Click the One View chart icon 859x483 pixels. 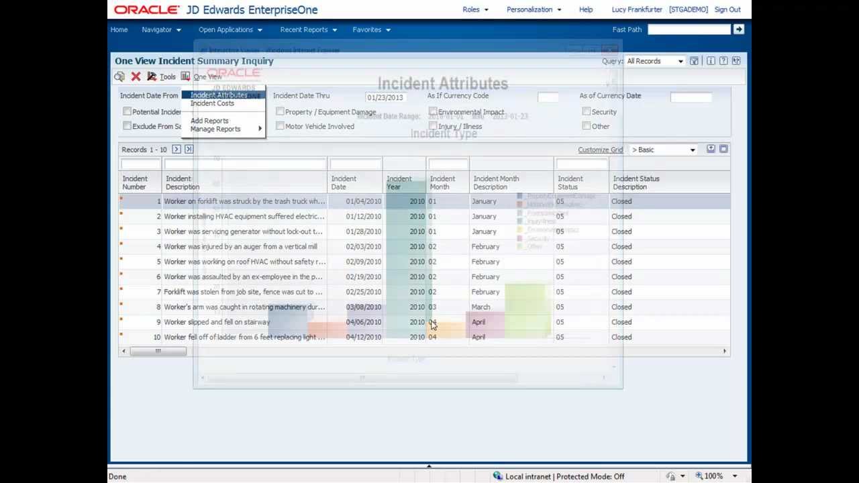[x=185, y=77]
